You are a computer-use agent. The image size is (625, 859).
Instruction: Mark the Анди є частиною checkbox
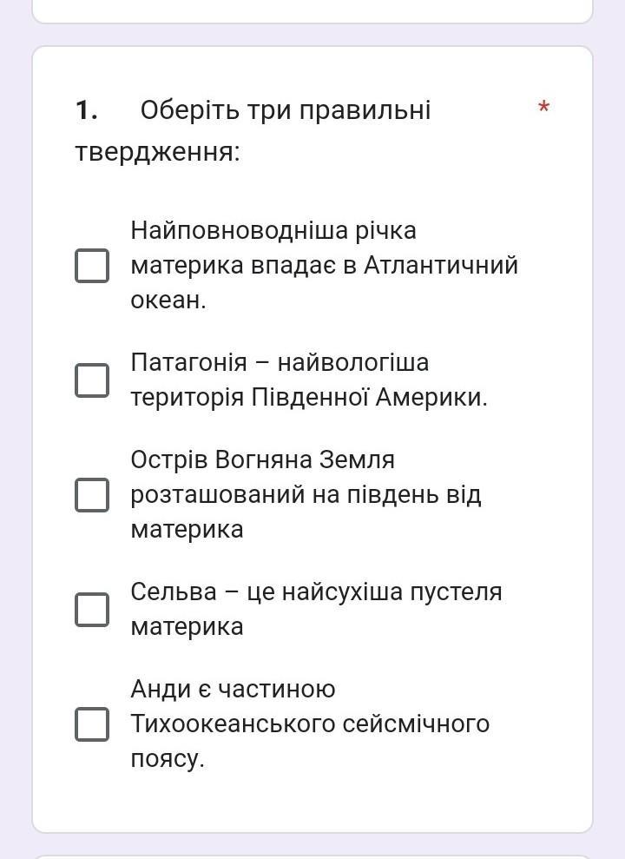pos(92,724)
